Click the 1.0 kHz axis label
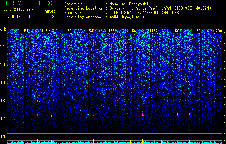The width and height of the screenshot is (226, 144). [3, 65]
